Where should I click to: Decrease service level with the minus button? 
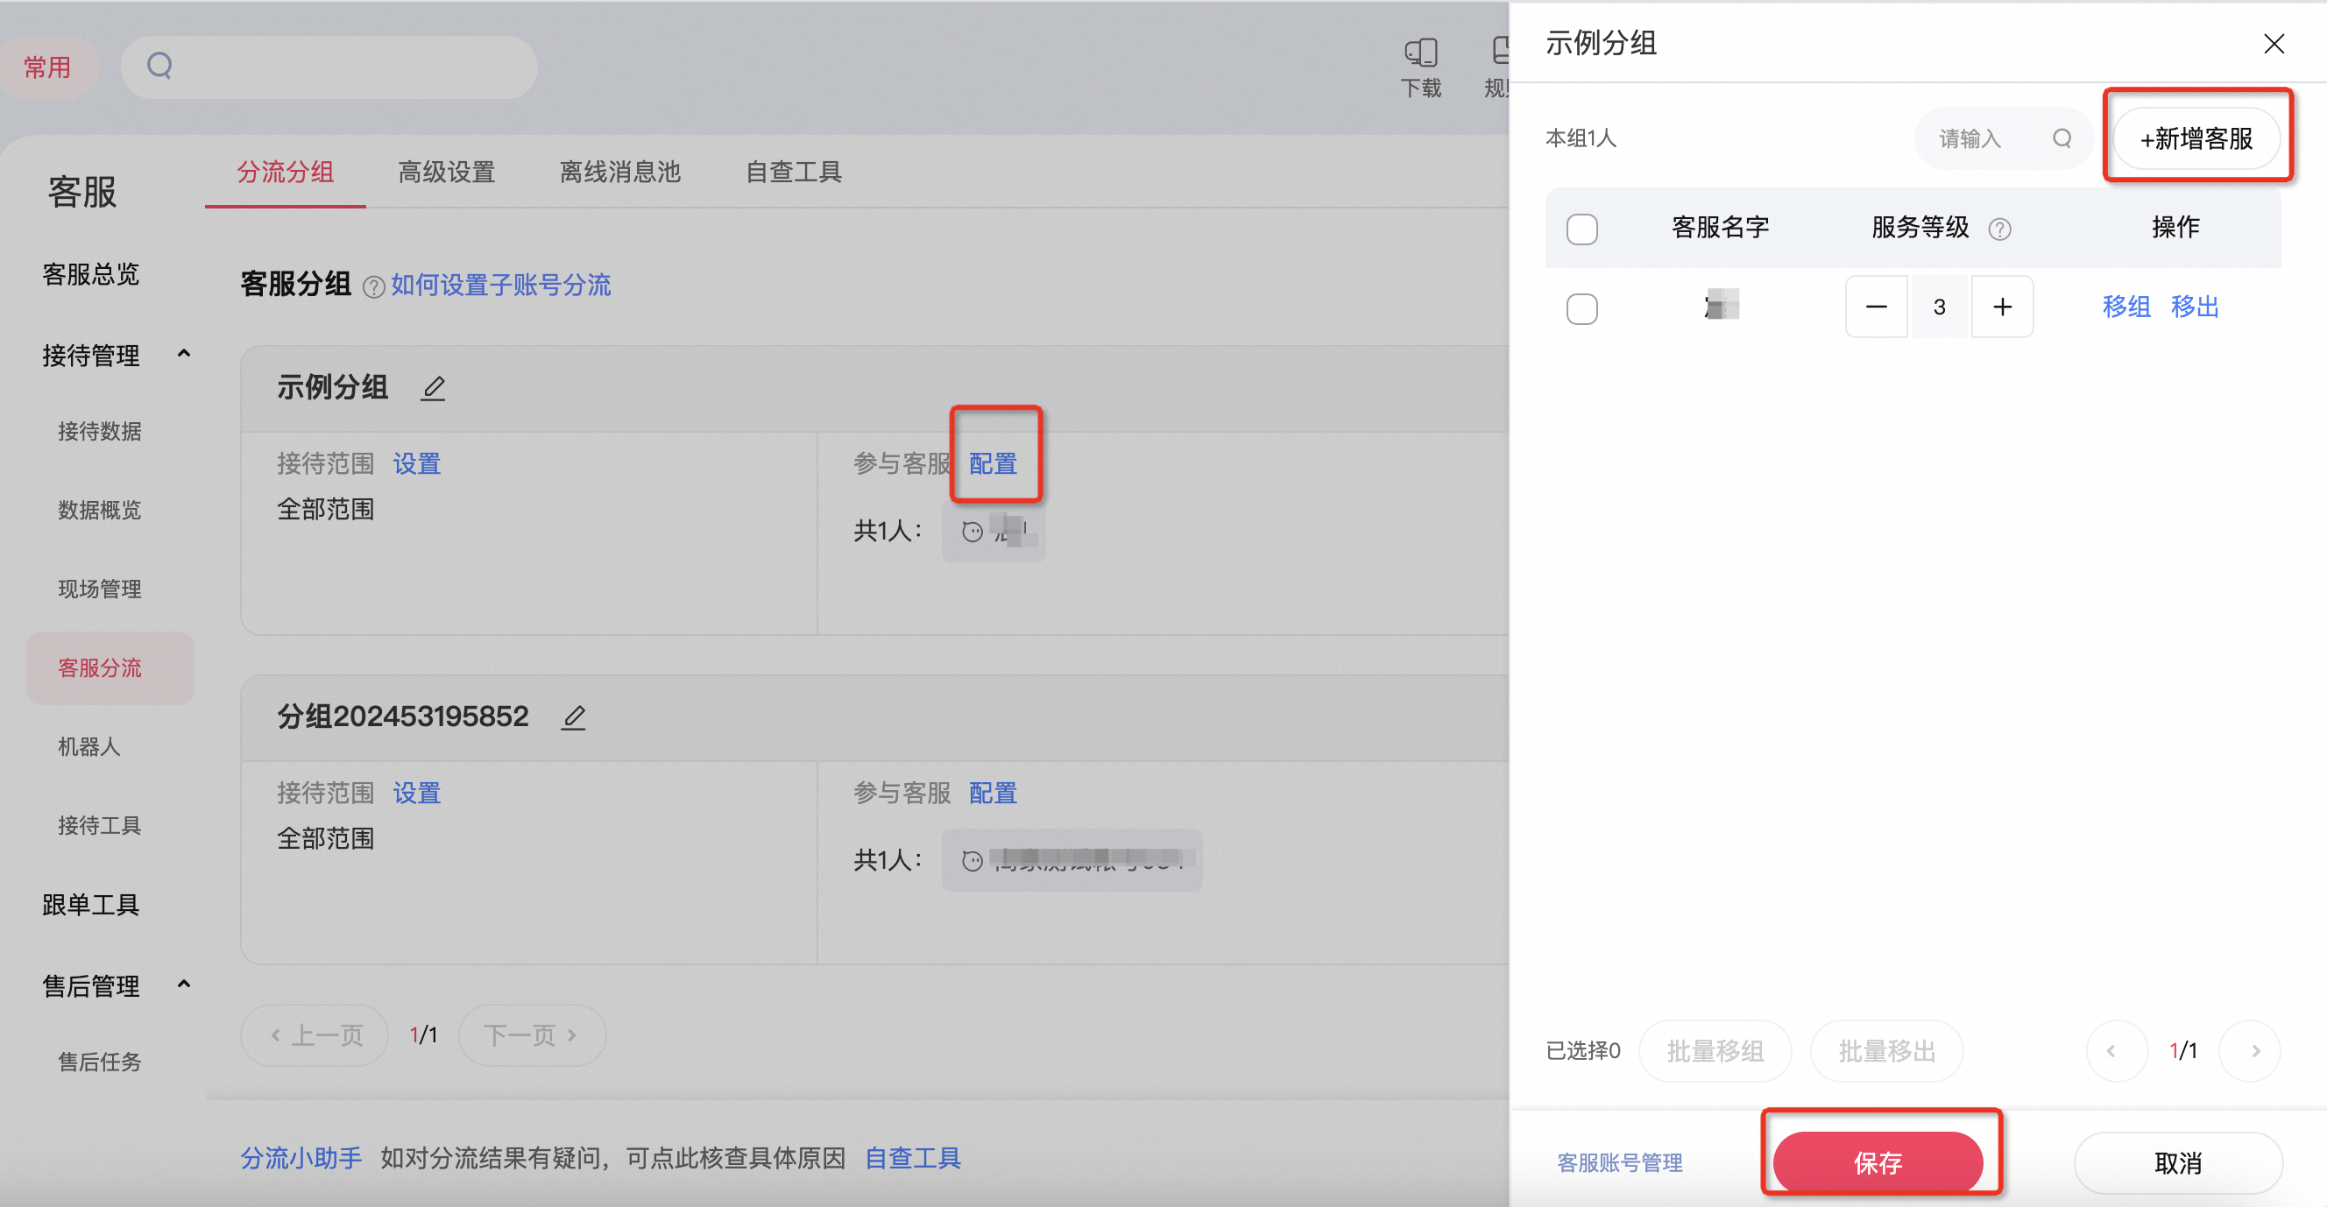[x=1877, y=307]
